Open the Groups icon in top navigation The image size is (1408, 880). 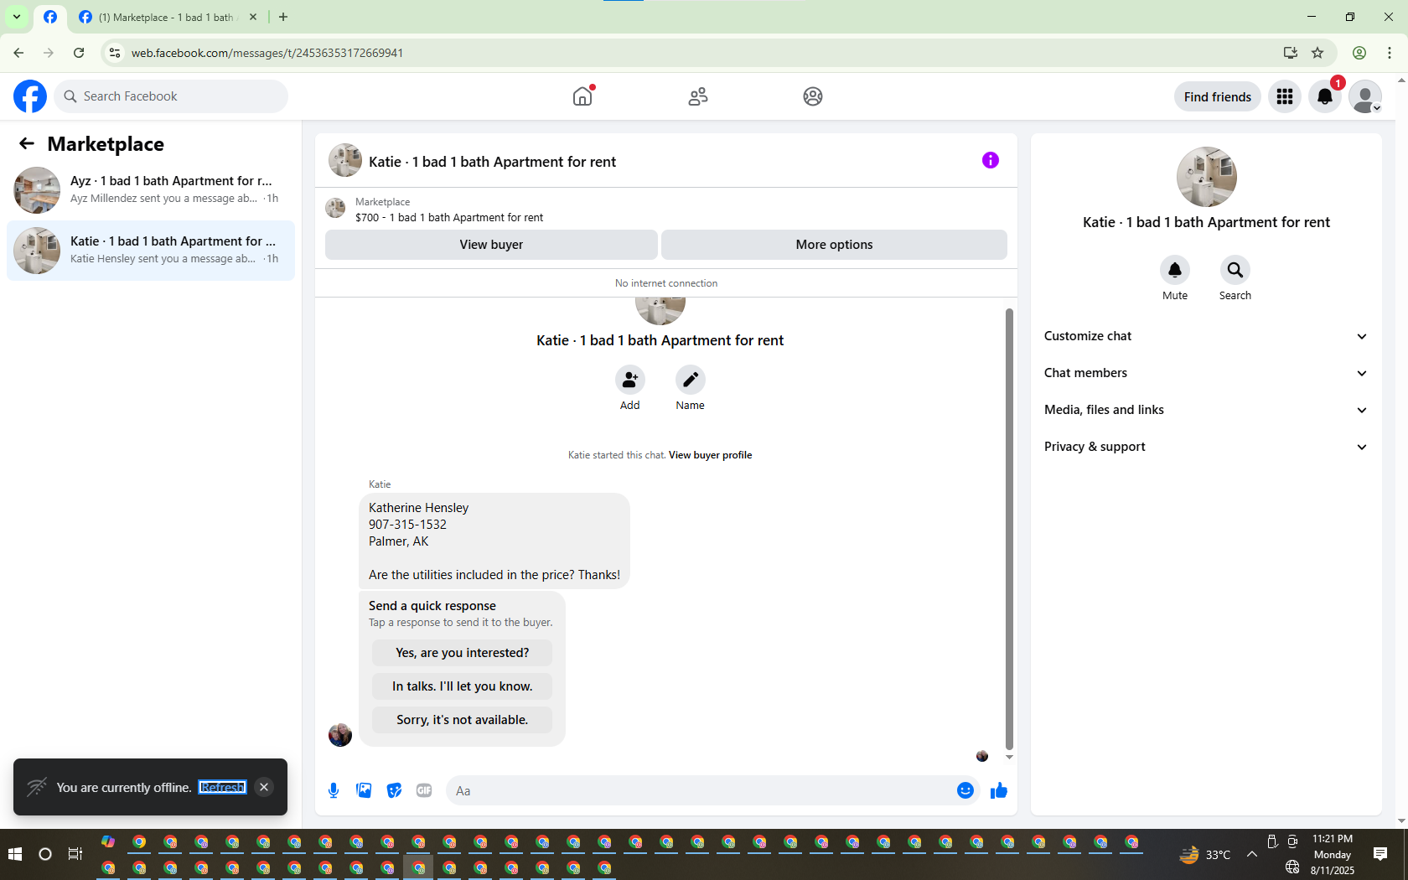(813, 96)
